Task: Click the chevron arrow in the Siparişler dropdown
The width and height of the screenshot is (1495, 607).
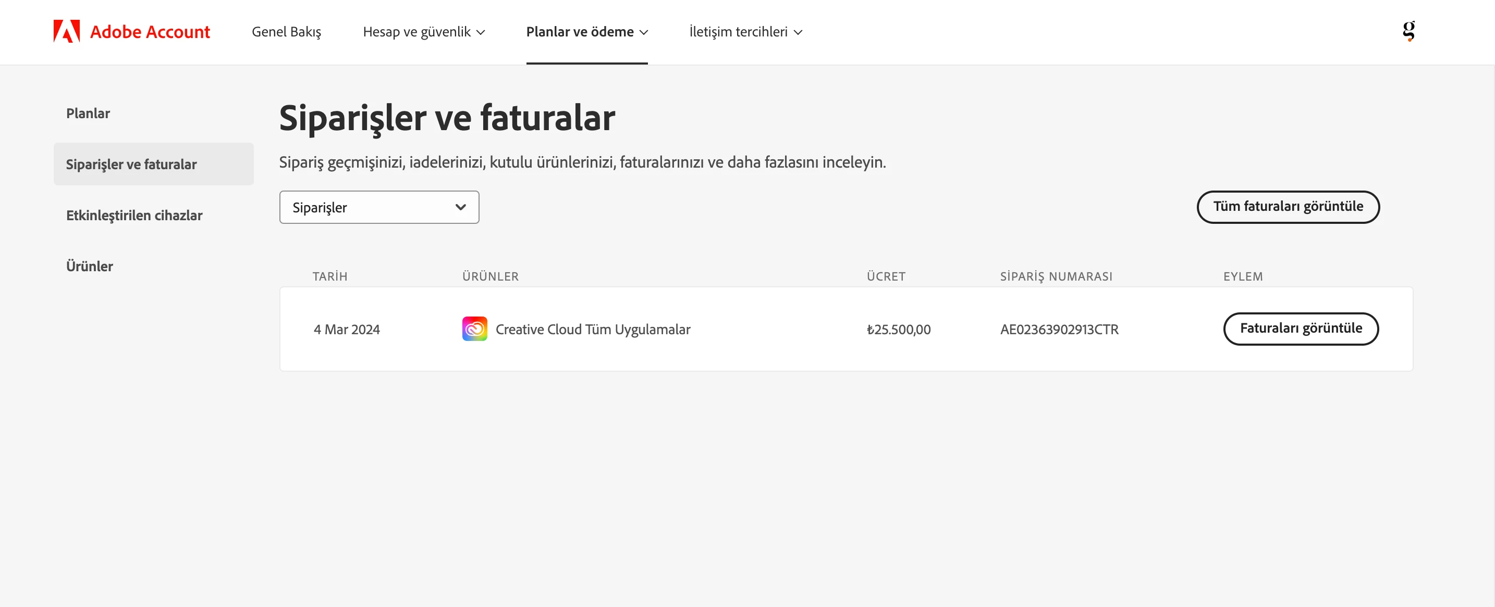Action: (460, 207)
